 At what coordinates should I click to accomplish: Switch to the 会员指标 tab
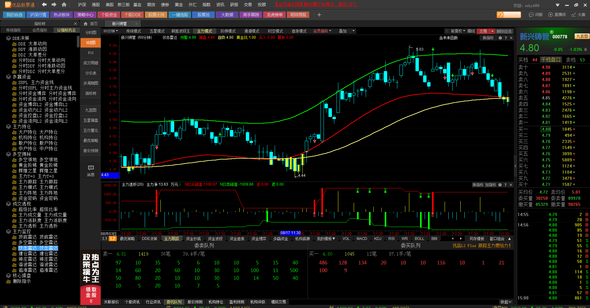40,30
